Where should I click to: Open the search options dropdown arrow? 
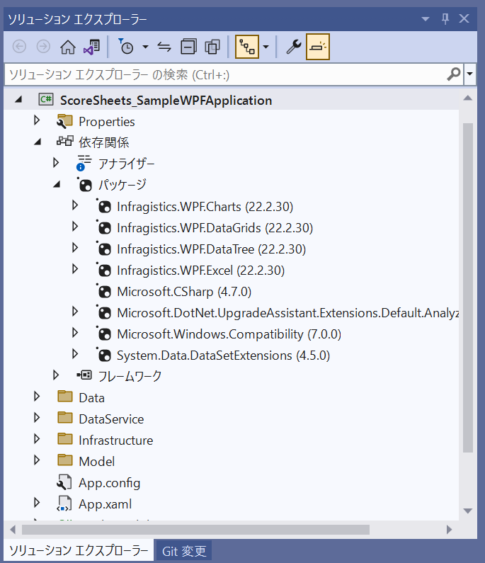coord(469,74)
